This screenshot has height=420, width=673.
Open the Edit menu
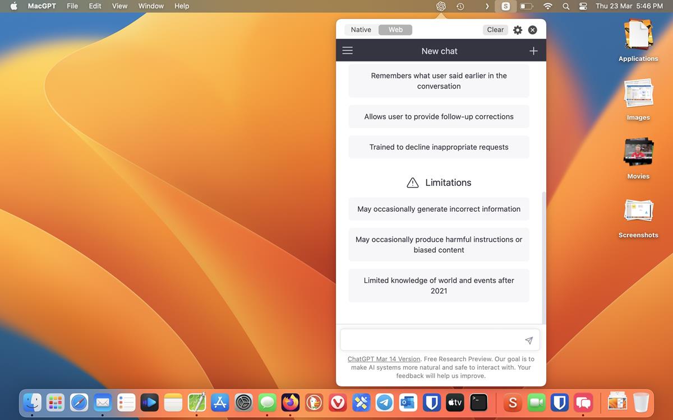tap(94, 6)
